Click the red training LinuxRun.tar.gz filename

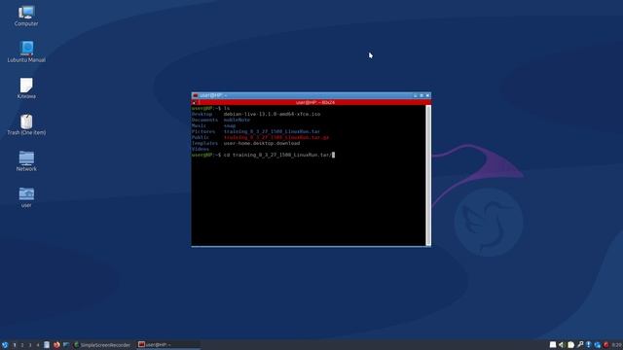coord(276,137)
